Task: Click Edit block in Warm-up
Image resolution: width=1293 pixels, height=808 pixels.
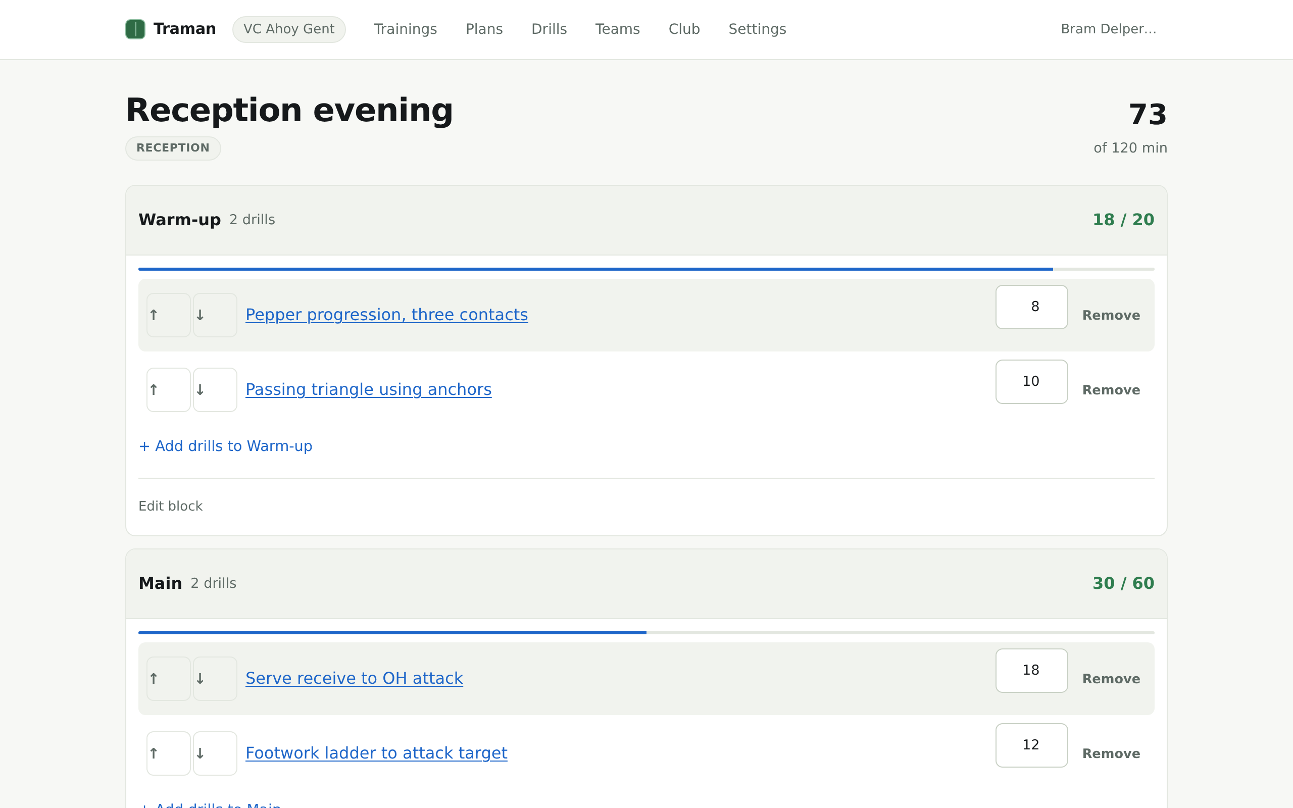Action: [x=170, y=506]
